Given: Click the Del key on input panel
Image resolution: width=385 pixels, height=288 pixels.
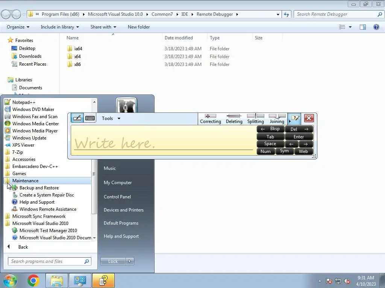Looking at the screenshot, I should (x=299, y=129).
